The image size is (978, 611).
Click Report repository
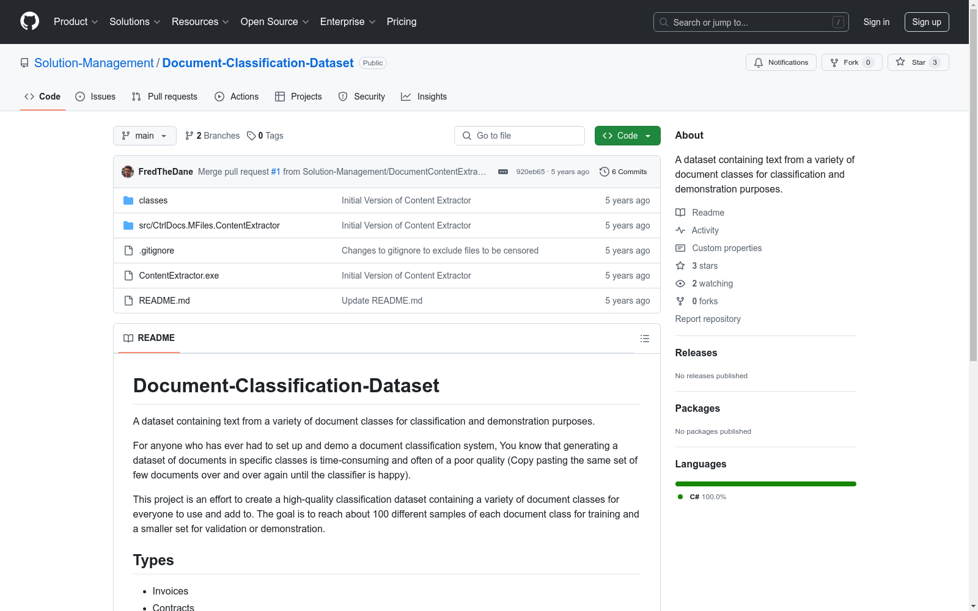[708, 319]
